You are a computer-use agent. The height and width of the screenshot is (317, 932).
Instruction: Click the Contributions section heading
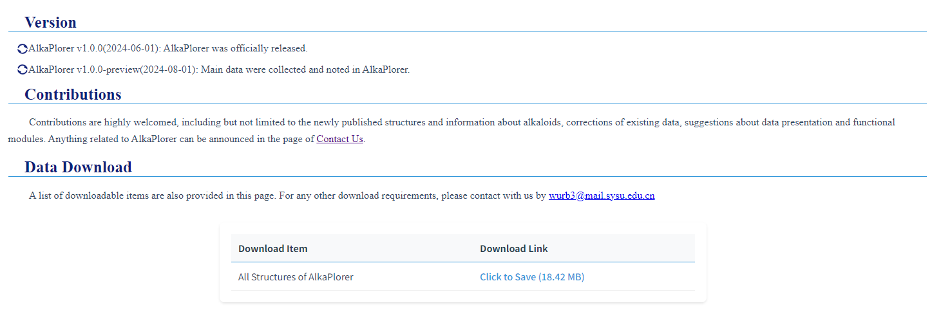tap(73, 95)
